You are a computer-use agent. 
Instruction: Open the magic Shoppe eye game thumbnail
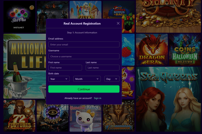click(53, 118)
